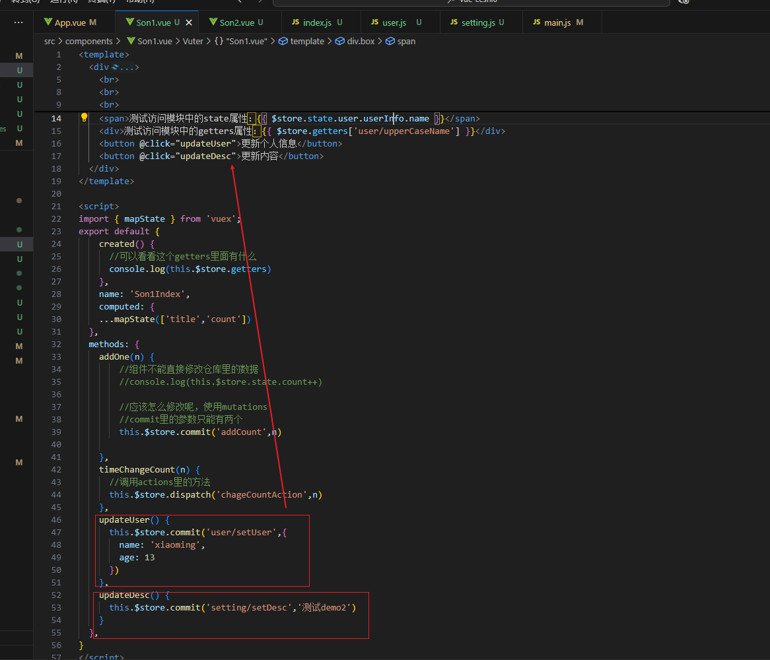This screenshot has height=660, width=770.
Task: Close the Son1.vue tab
Action: 189,22
